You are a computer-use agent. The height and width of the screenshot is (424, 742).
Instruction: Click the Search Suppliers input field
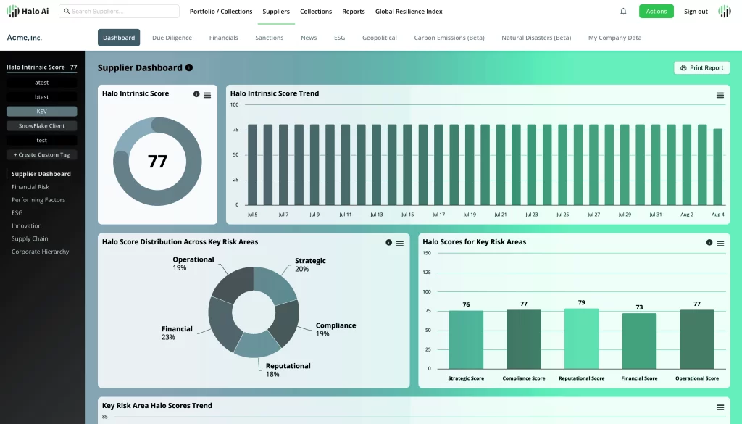coord(120,12)
